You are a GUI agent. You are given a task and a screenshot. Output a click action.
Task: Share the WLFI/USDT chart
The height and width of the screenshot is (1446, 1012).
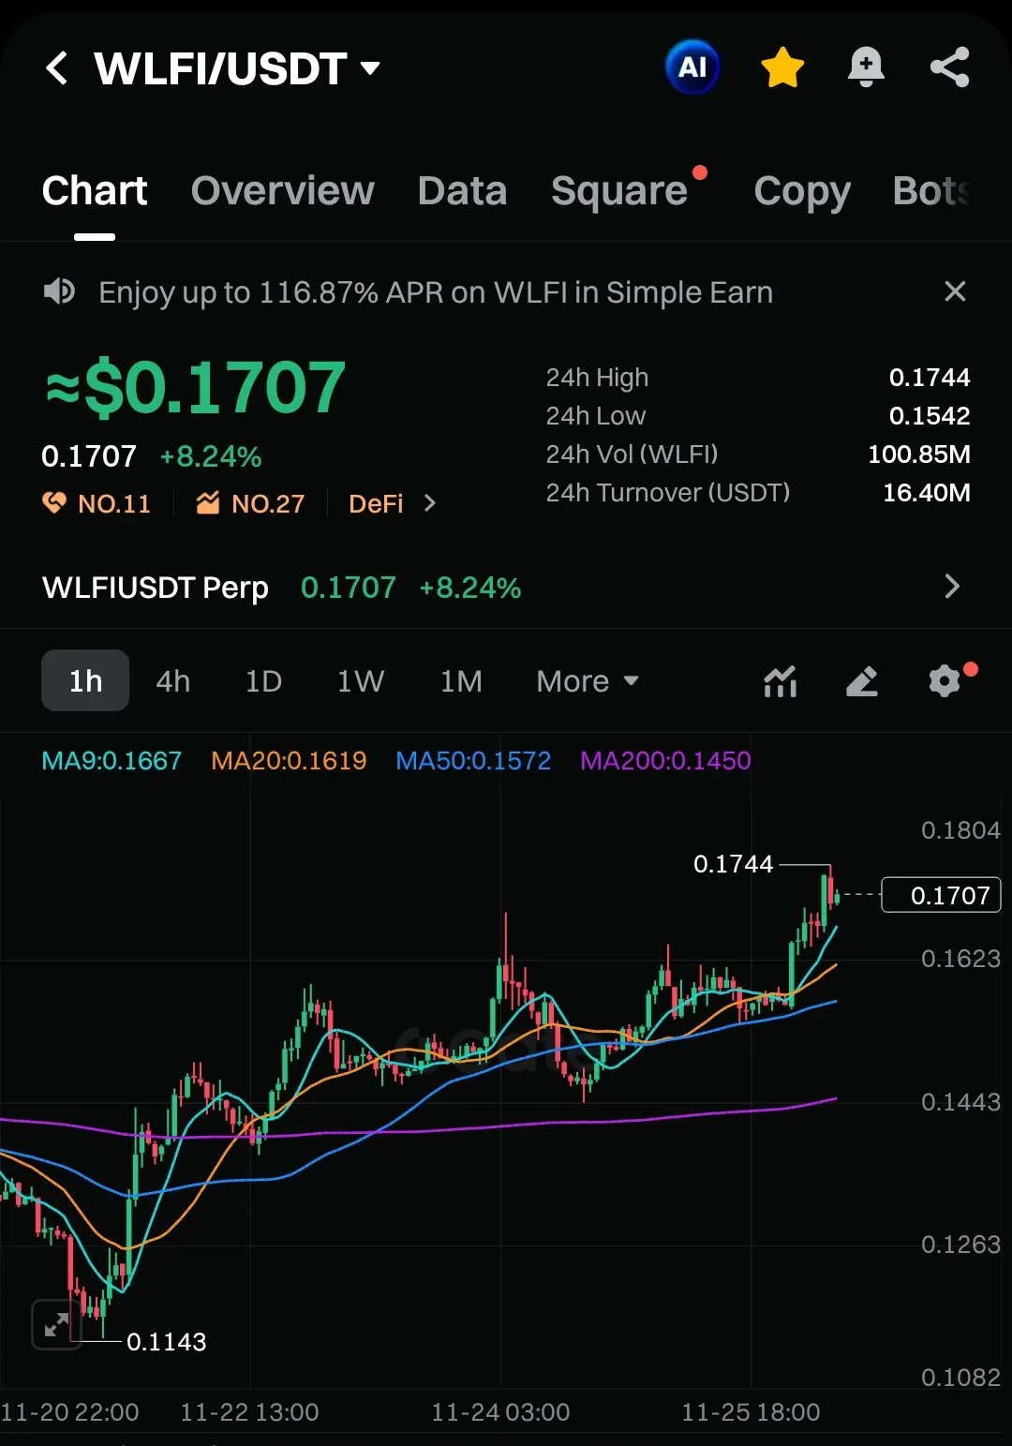click(949, 67)
